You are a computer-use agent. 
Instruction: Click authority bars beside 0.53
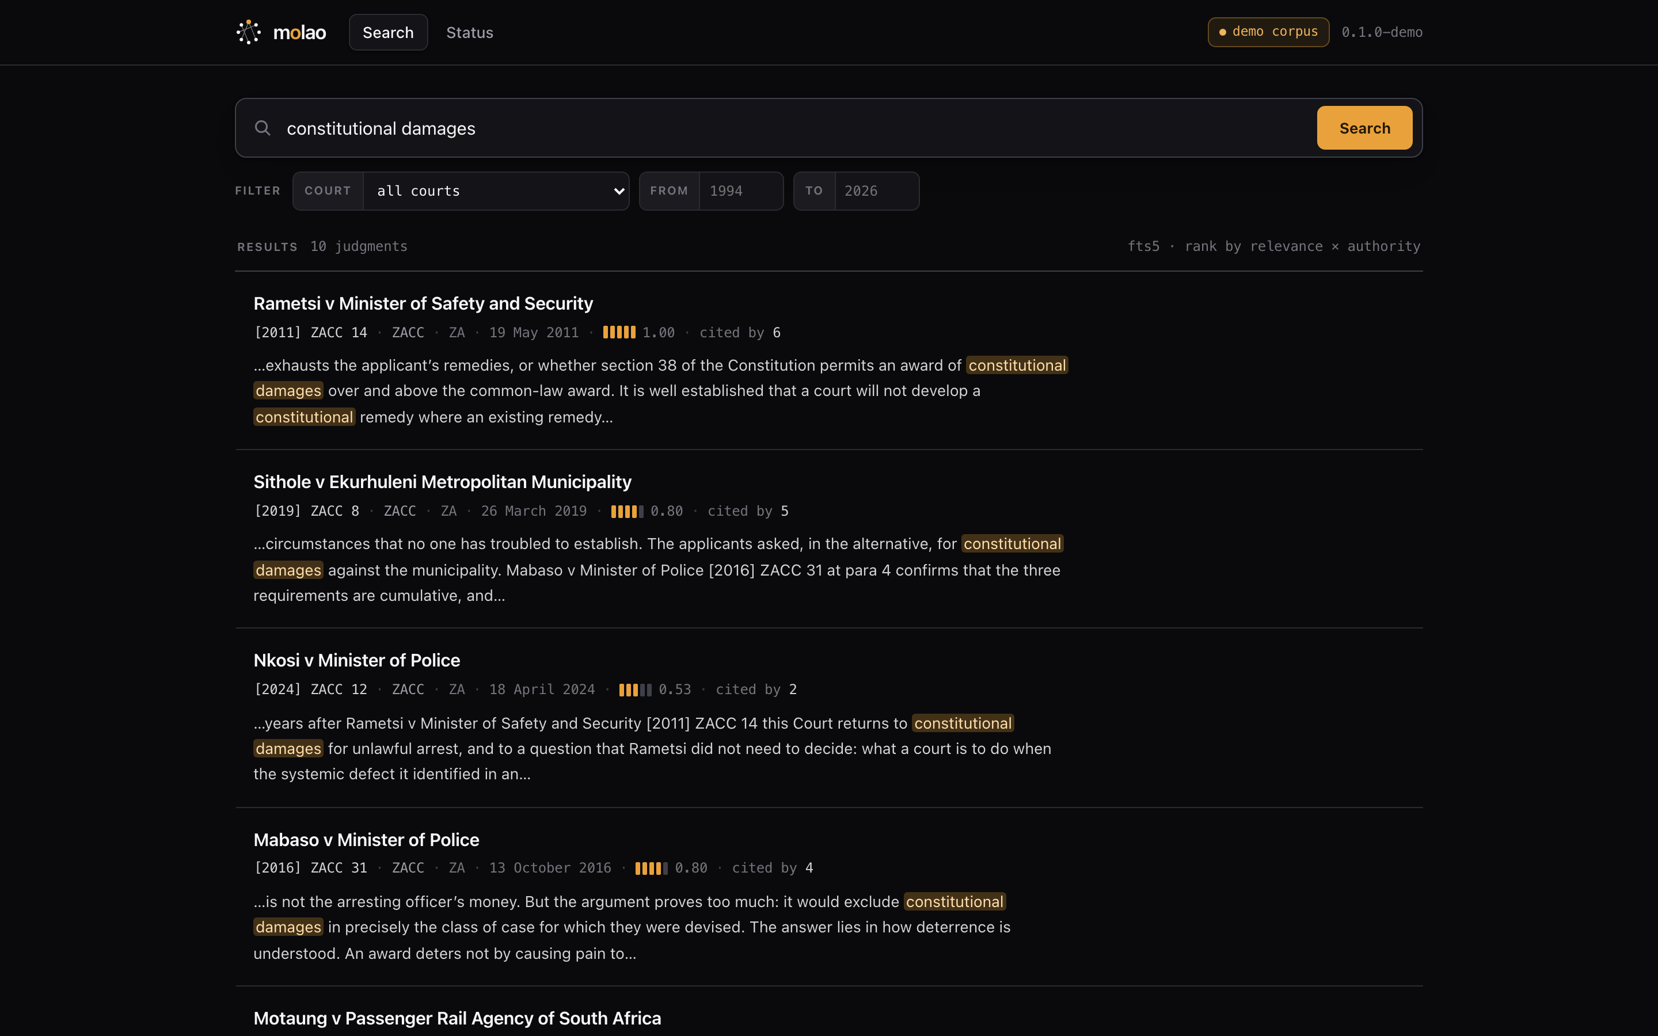pos(635,690)
